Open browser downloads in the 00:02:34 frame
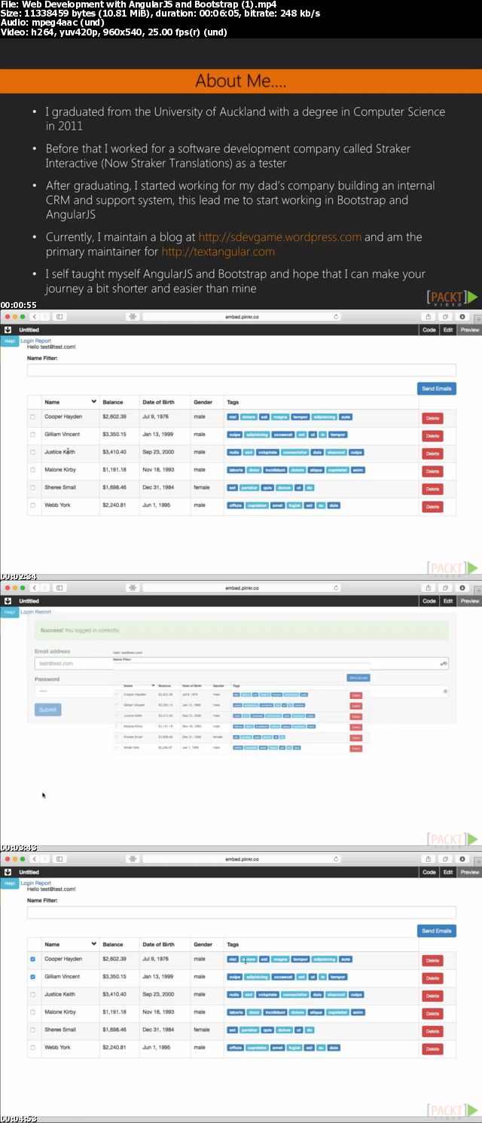The image size is (482, 1123). coord(462,316)
